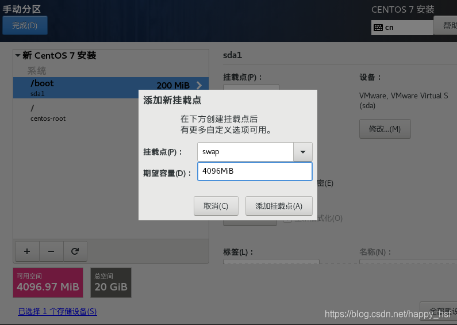Click the chevron arrow on the /boot row
Image resolution: width=457 pixels, height=325 pixels.
pos(199,85)
